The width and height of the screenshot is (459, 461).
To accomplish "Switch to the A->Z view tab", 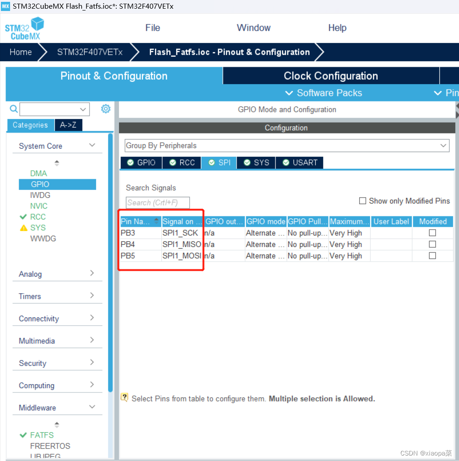I will pyautogui.click(x=68, y=125).
